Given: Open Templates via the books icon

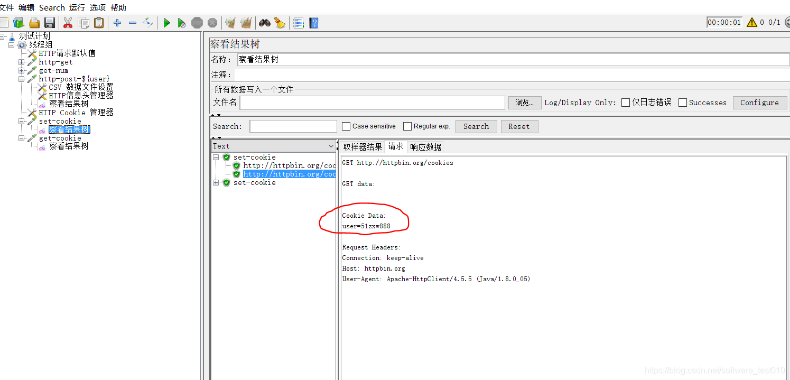Looking at the screenshot, I should point(19,23).
